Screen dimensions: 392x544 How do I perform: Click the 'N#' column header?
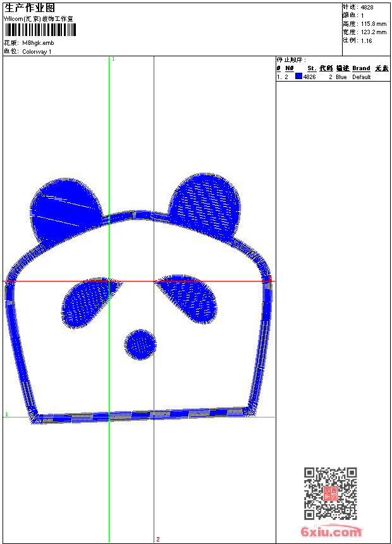coord(290,68)
